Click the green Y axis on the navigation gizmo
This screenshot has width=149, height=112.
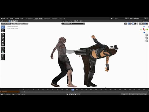pyautogui.click(x=147, y=30)
